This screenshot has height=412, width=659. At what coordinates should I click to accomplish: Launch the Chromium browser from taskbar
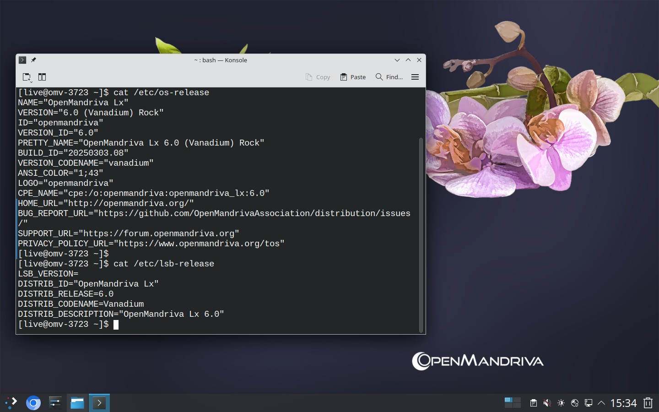click(33, 403)
